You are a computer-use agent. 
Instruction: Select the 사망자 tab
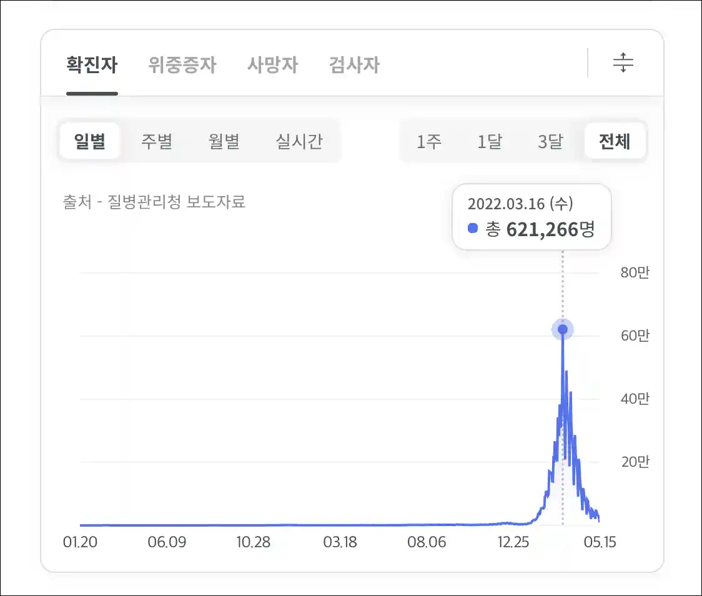272,65
